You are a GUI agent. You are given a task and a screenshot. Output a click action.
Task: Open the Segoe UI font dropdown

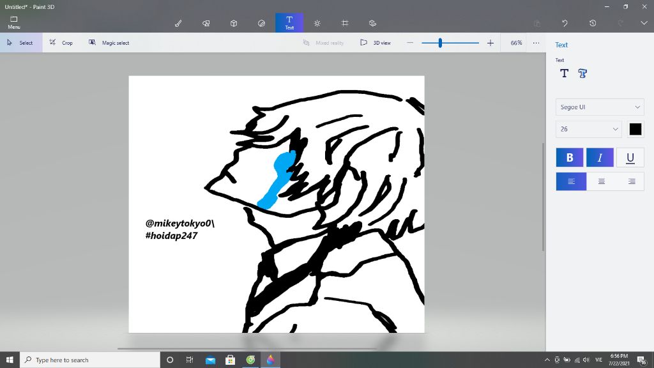point(599,107)
